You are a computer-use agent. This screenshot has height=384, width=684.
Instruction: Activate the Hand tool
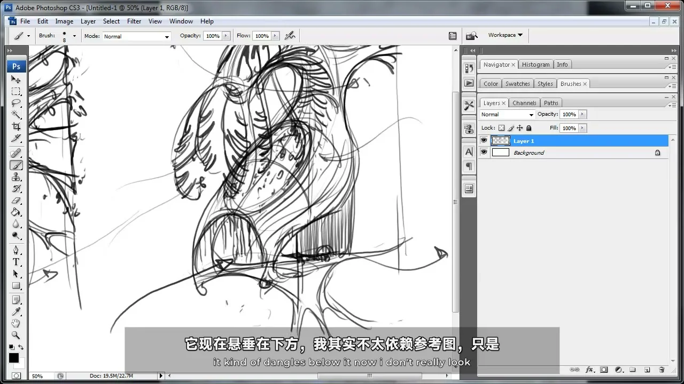point(16,323)
